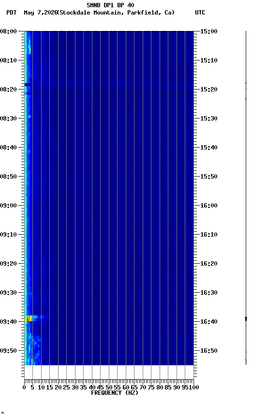Click the 16:20 UTC time label
Image resolution: width=267 pixels, height=418 pixels.
[x=209, y=264]
